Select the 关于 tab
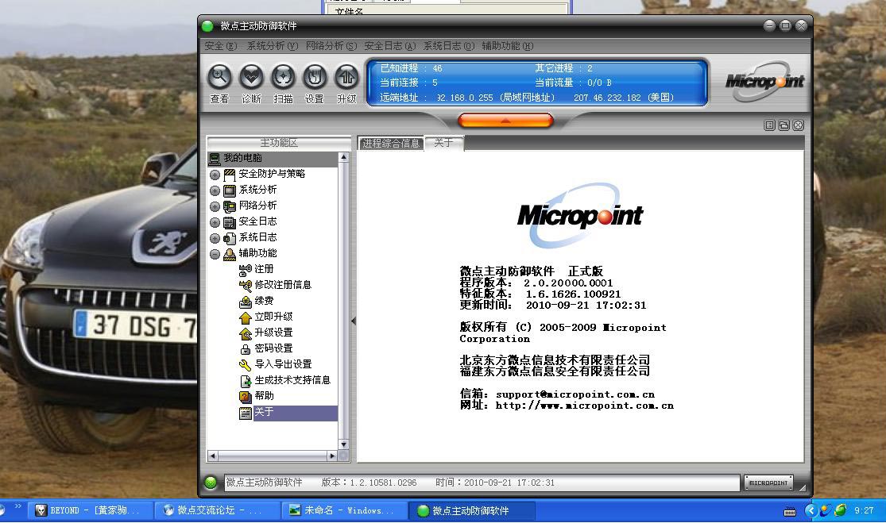This screenshot has height=523, width=886. coord(444,143)
